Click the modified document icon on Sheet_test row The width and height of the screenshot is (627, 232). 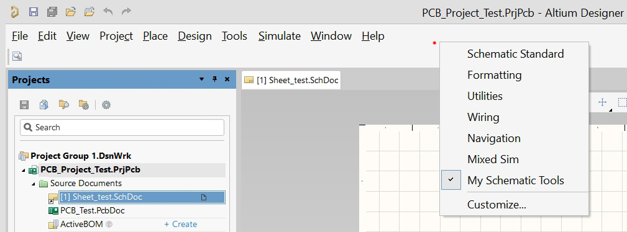coord(204,197)
